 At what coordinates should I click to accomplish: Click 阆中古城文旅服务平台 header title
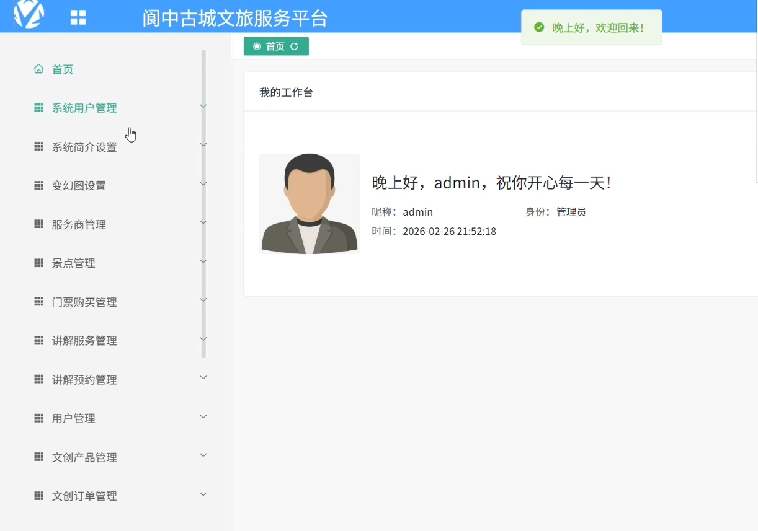tap(234, 17)
